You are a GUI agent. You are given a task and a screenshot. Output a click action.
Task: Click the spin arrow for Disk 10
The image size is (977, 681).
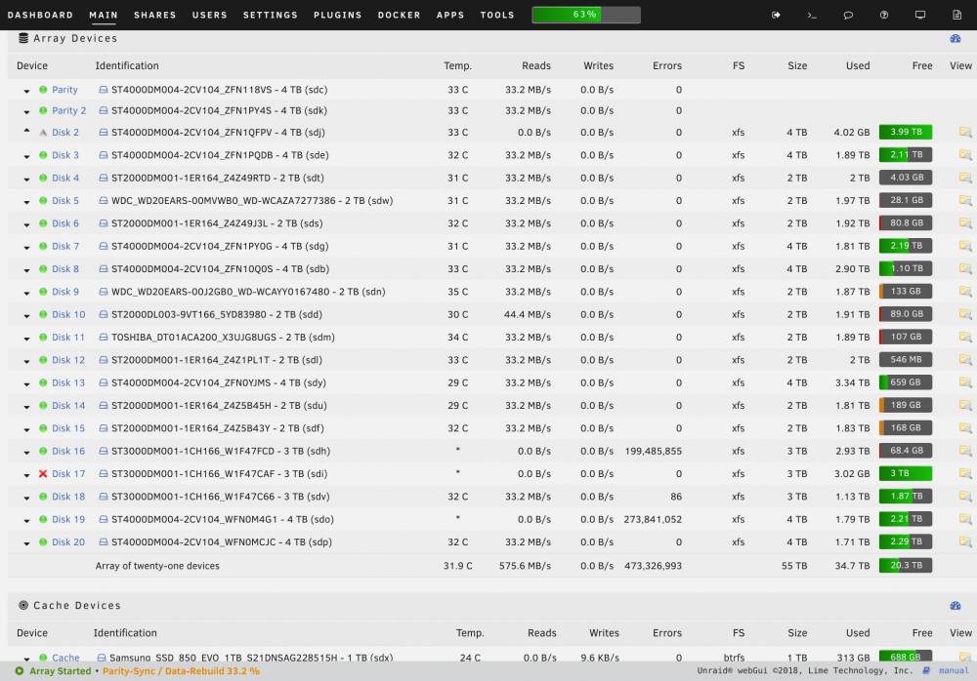point(26,316)
